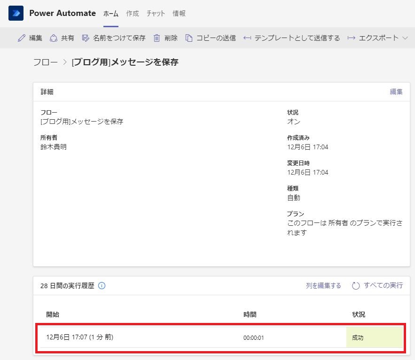Viewport: 415px width, 360px height.
Task: Click the 削除 toolbar label
Action: coord(171,38)
